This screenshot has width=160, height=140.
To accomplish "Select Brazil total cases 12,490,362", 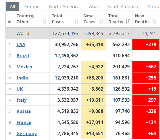I will coord(66,56).
